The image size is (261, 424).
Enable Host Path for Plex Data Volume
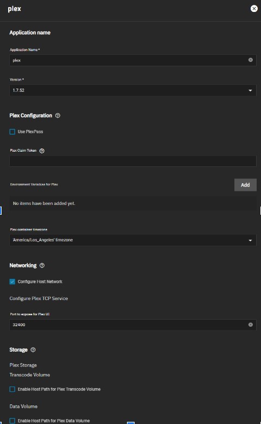(x=12, y=421)
